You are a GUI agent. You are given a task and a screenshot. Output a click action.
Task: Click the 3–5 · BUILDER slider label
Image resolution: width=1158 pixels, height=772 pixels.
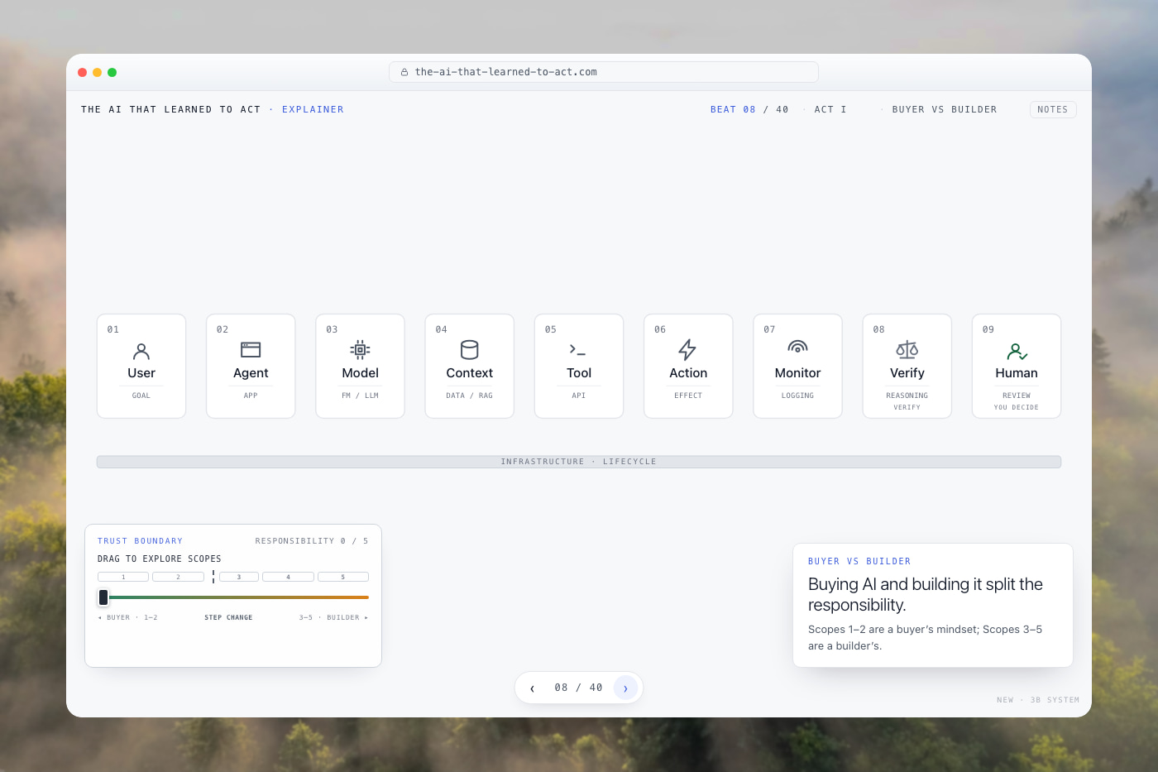click(x=334, y=617)
